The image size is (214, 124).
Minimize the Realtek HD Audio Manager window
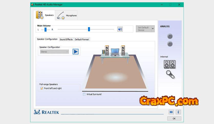tap(162, 5)
